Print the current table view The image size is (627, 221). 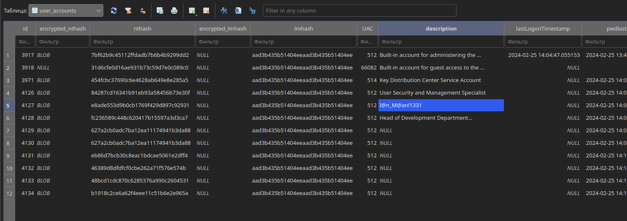pyautogui.click(x=174, y=10)
